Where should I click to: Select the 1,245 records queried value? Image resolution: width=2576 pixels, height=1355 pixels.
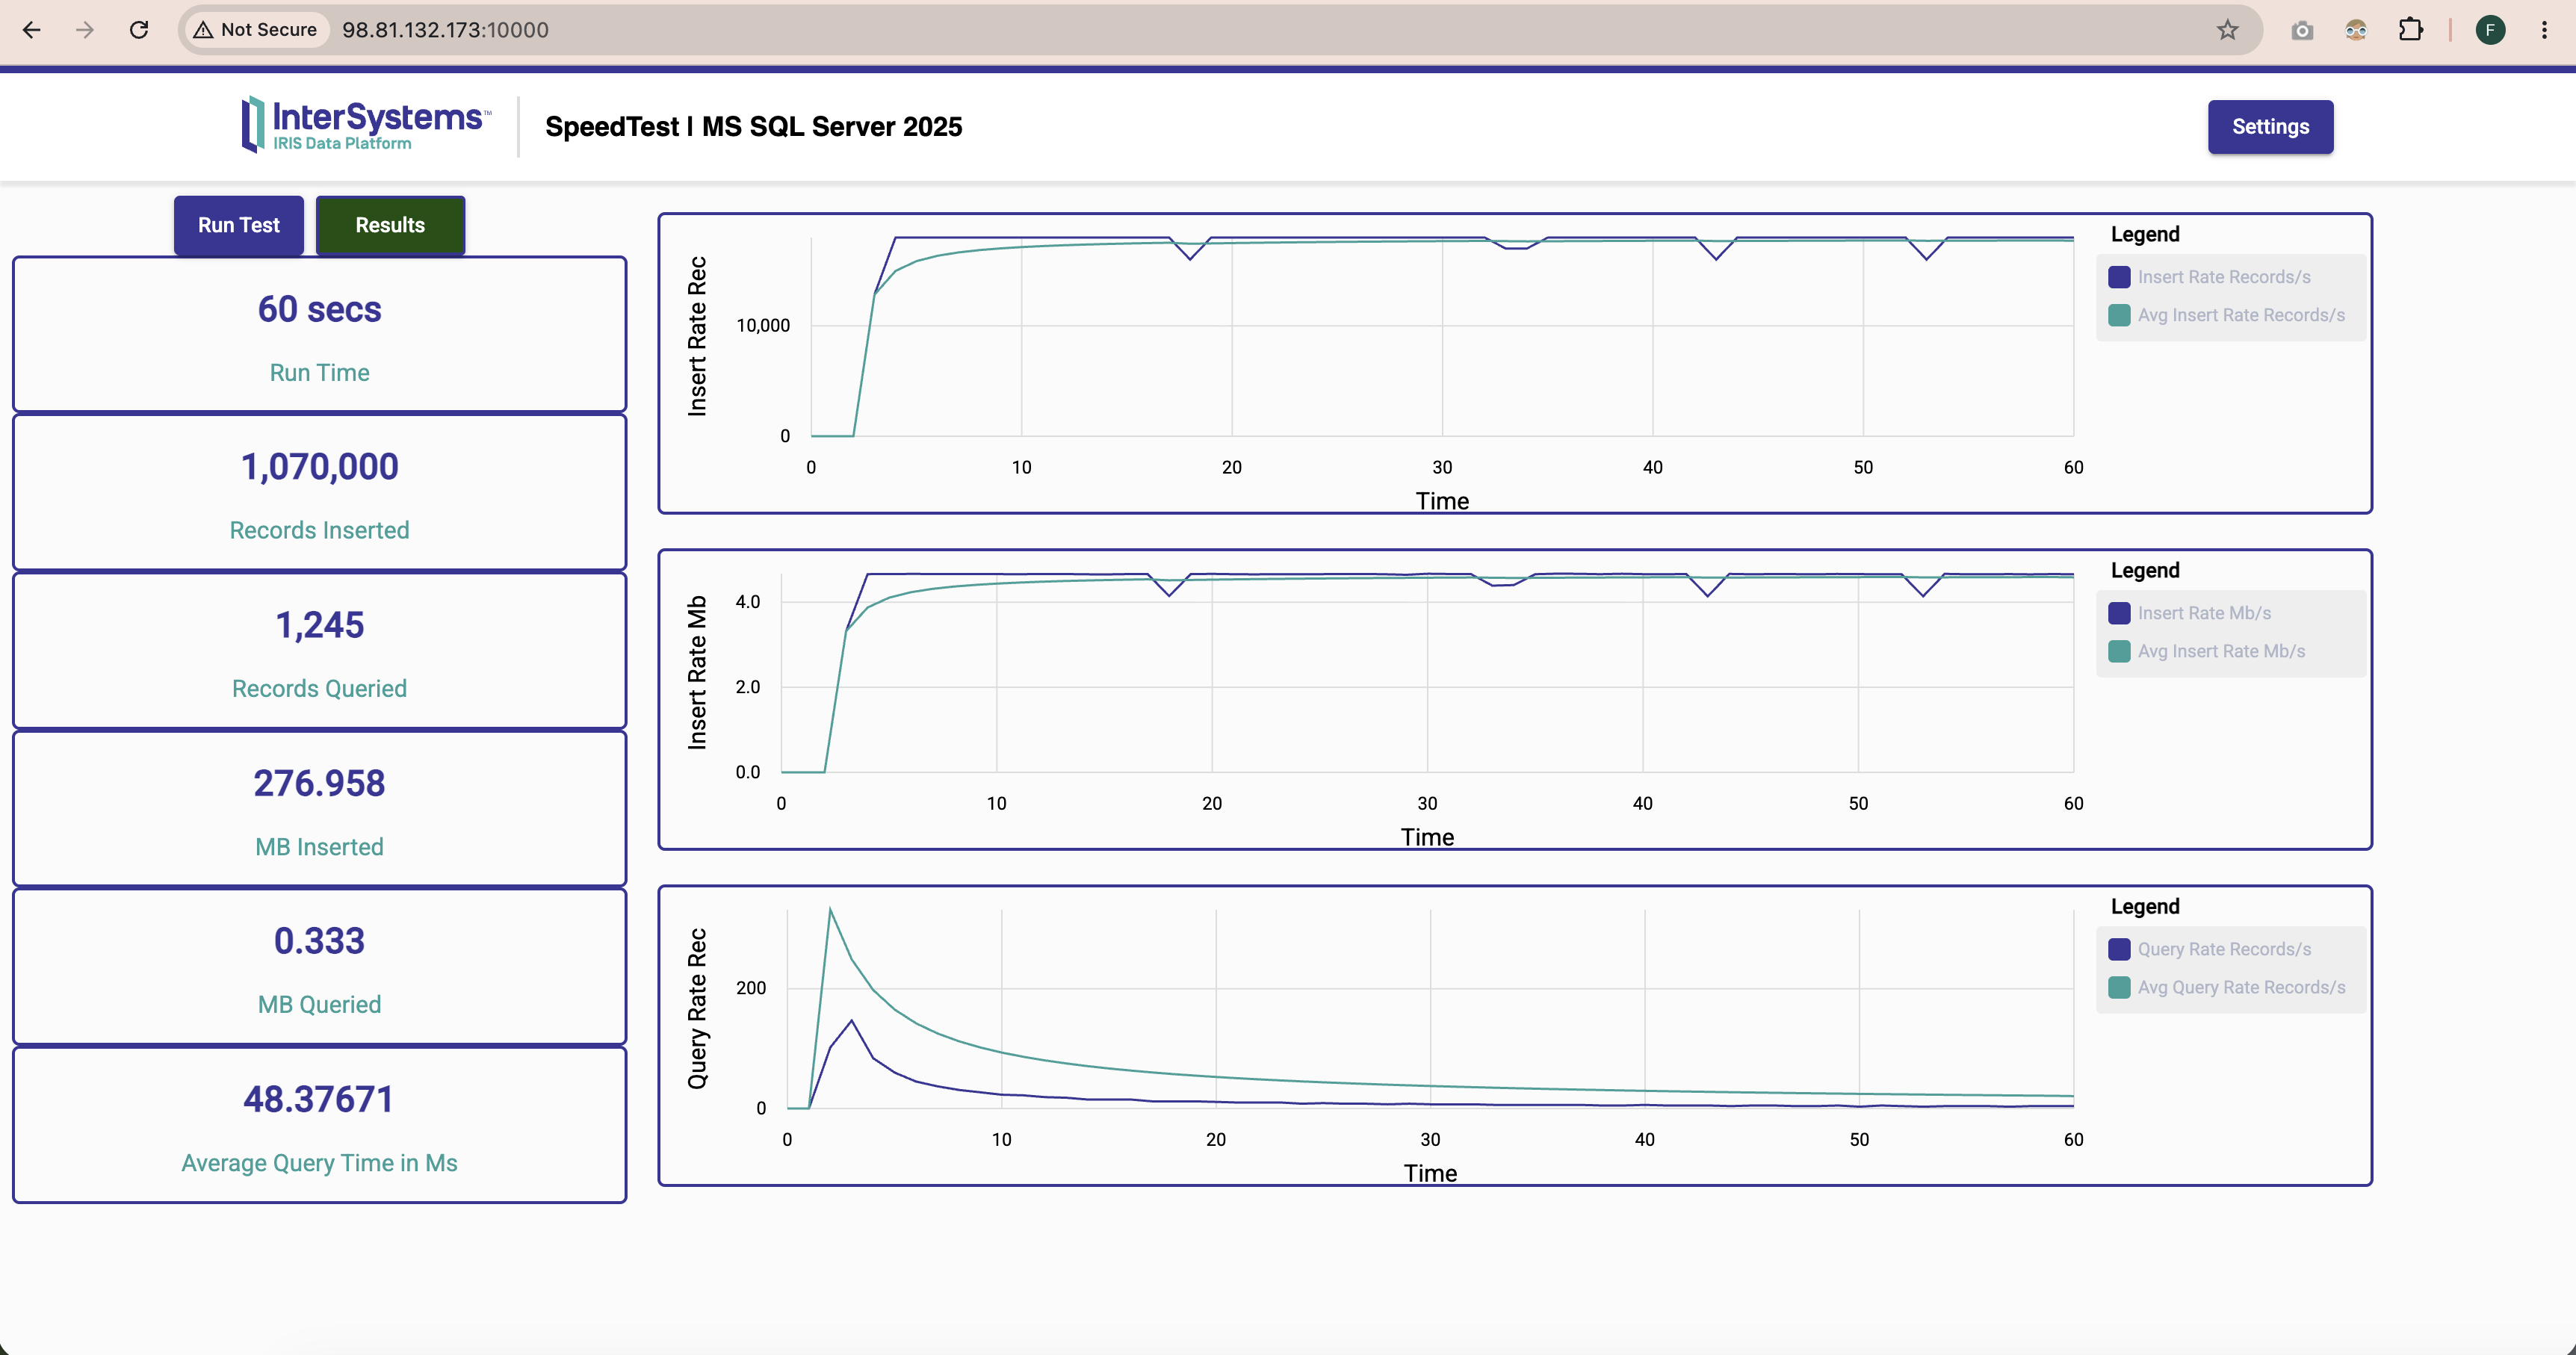(320, 625)
